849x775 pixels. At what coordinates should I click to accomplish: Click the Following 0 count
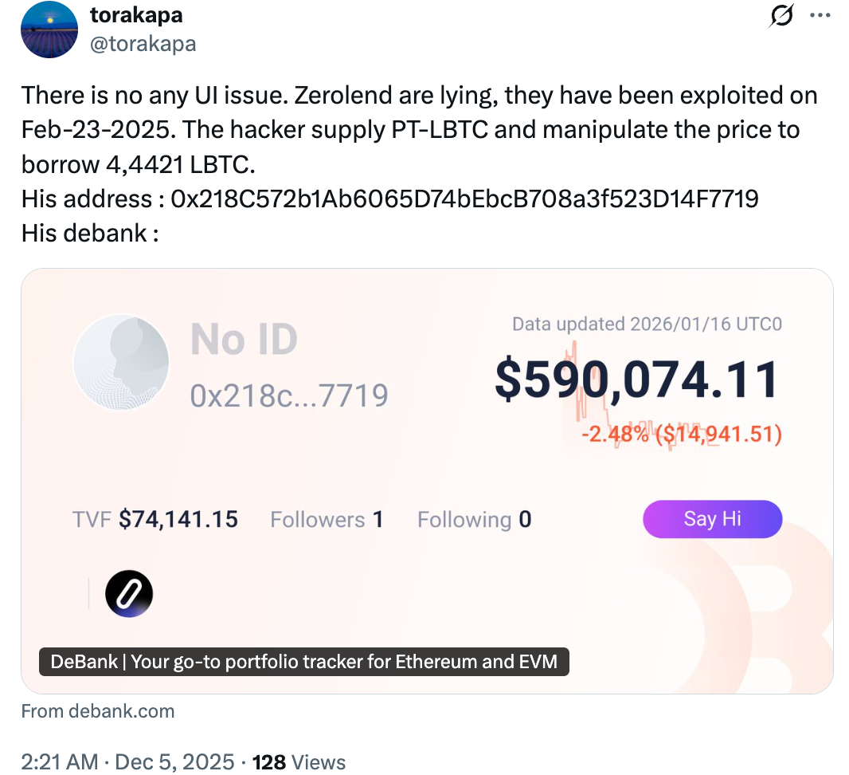pyautogui.click(x=474, y=520)
